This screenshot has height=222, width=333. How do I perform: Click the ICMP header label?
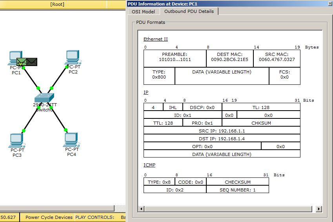tap(149, 165)
